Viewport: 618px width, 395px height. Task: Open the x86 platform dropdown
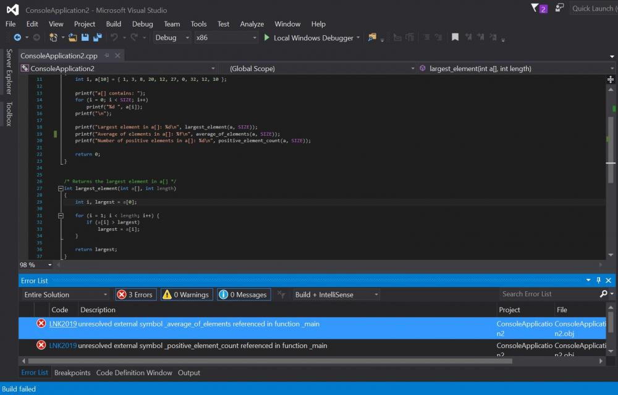click(x=226, y=38)
